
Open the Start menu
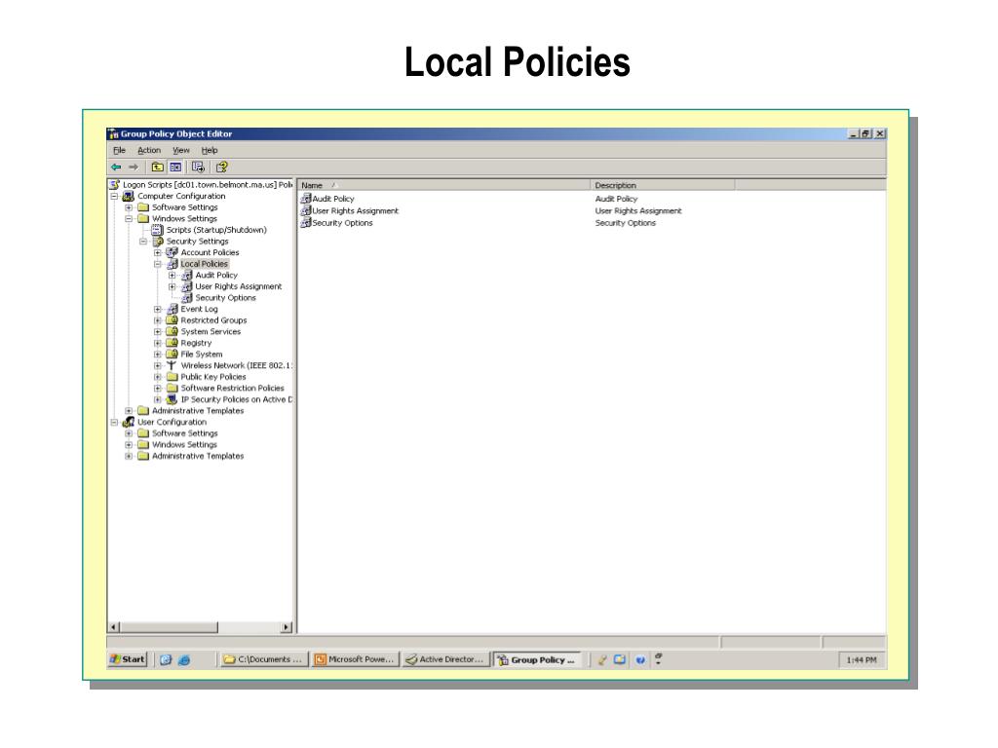128,659
